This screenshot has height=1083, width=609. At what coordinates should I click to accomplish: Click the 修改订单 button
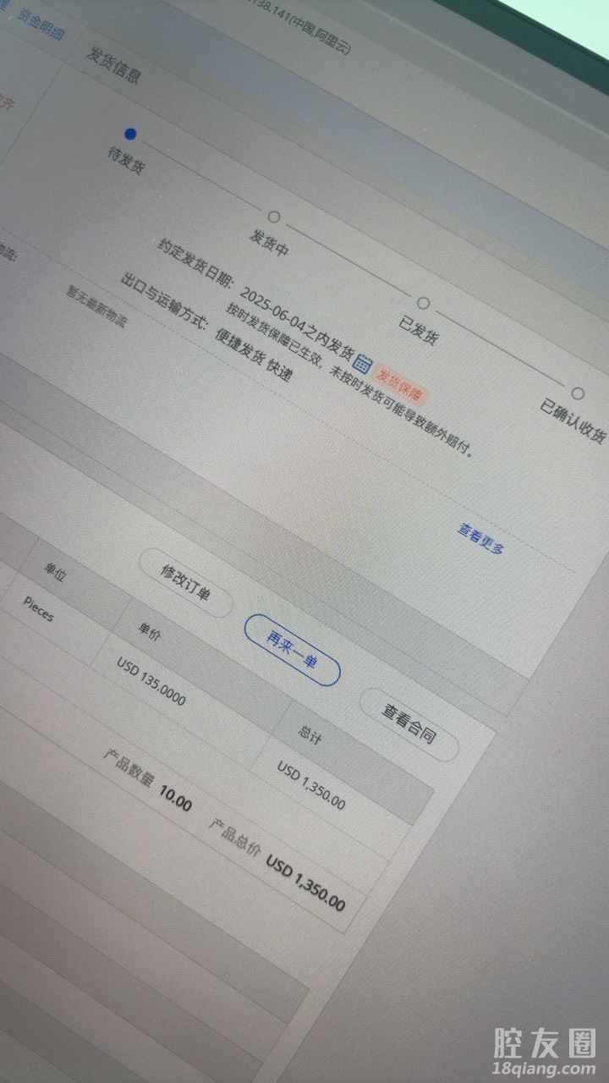pos(185,582)
